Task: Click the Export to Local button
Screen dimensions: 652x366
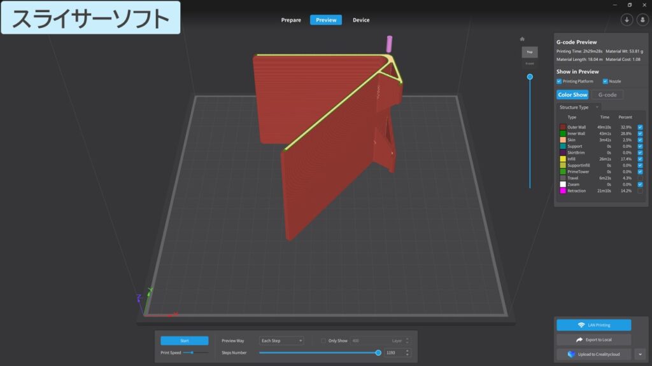Action: (593, 340)
